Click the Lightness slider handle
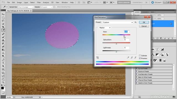Screen dimensions: 177x99 coord(116,52)
